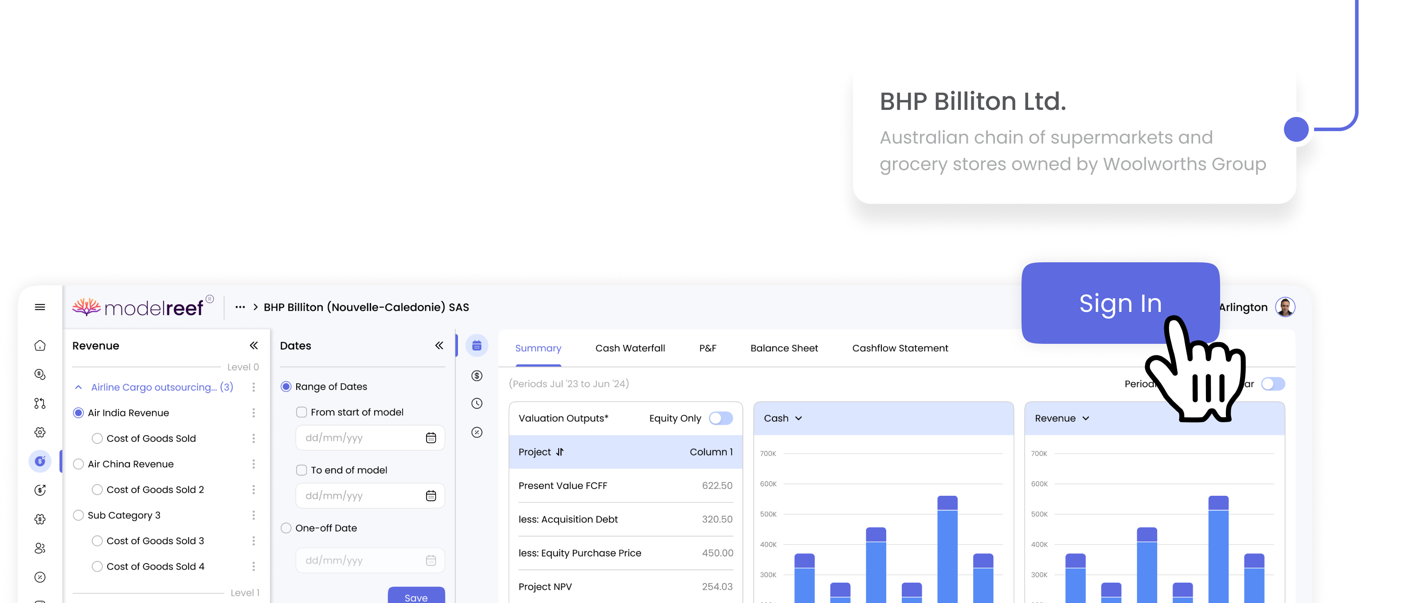1401x603 pixels.
Task: Open options menu for Cost of Goods Sold 3
Action: (x=254, y=541)
